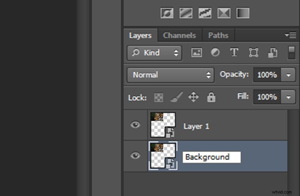Add a Gradient Map adjustment
Image resolution: width=300 pixels, height=196 pixels.
243,13
